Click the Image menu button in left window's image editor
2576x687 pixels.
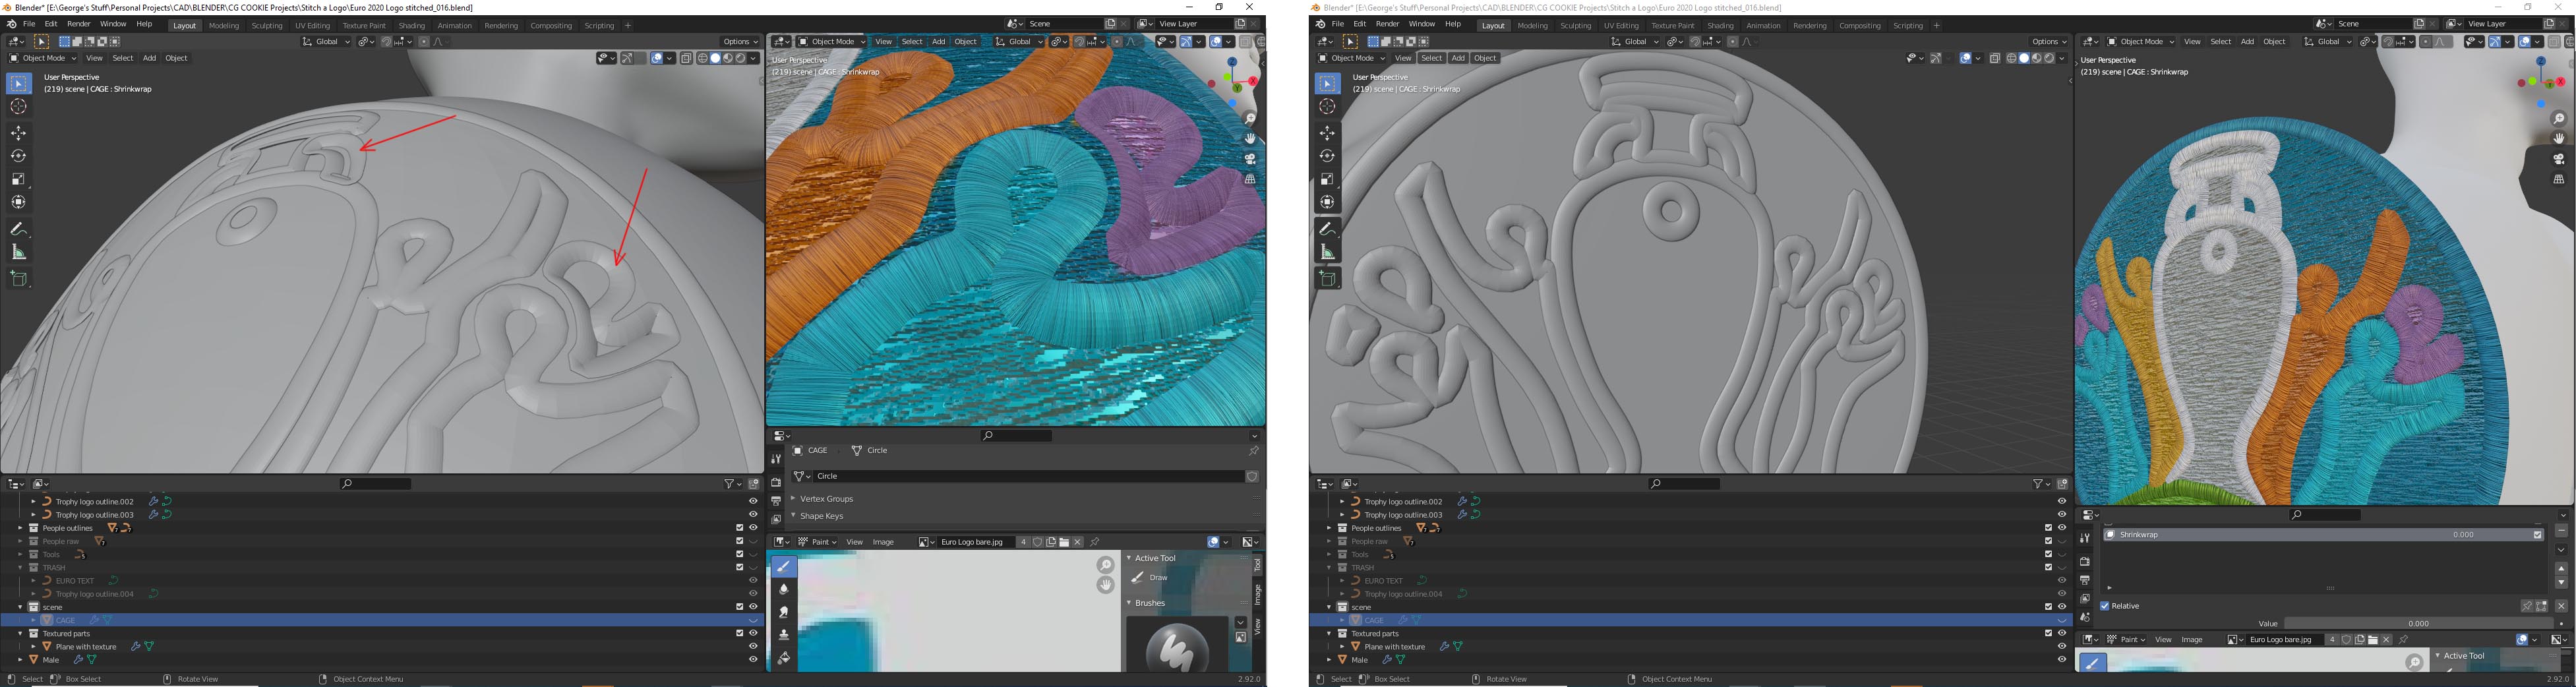pyautogui.click(x=883, y=542)
